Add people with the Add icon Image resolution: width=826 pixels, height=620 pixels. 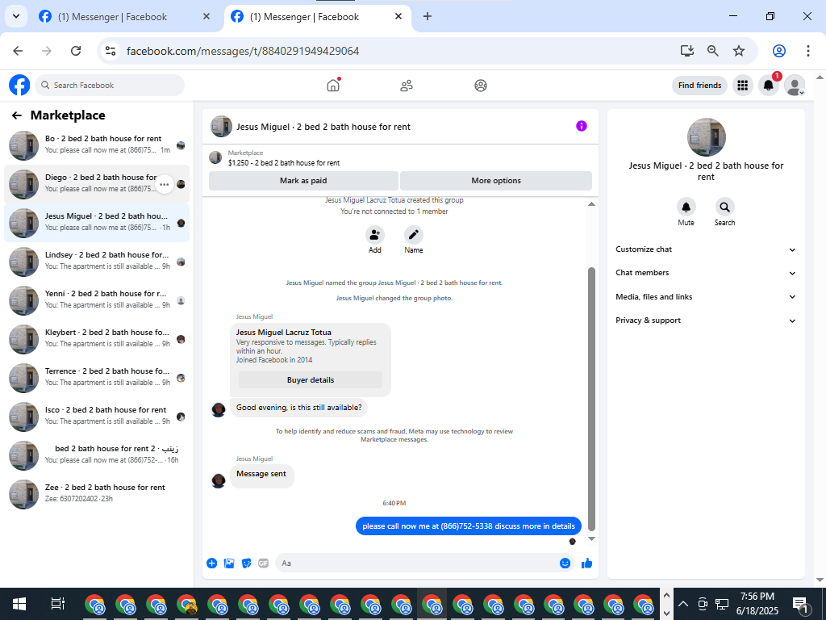pyautogui.click(x=374, y=235)
